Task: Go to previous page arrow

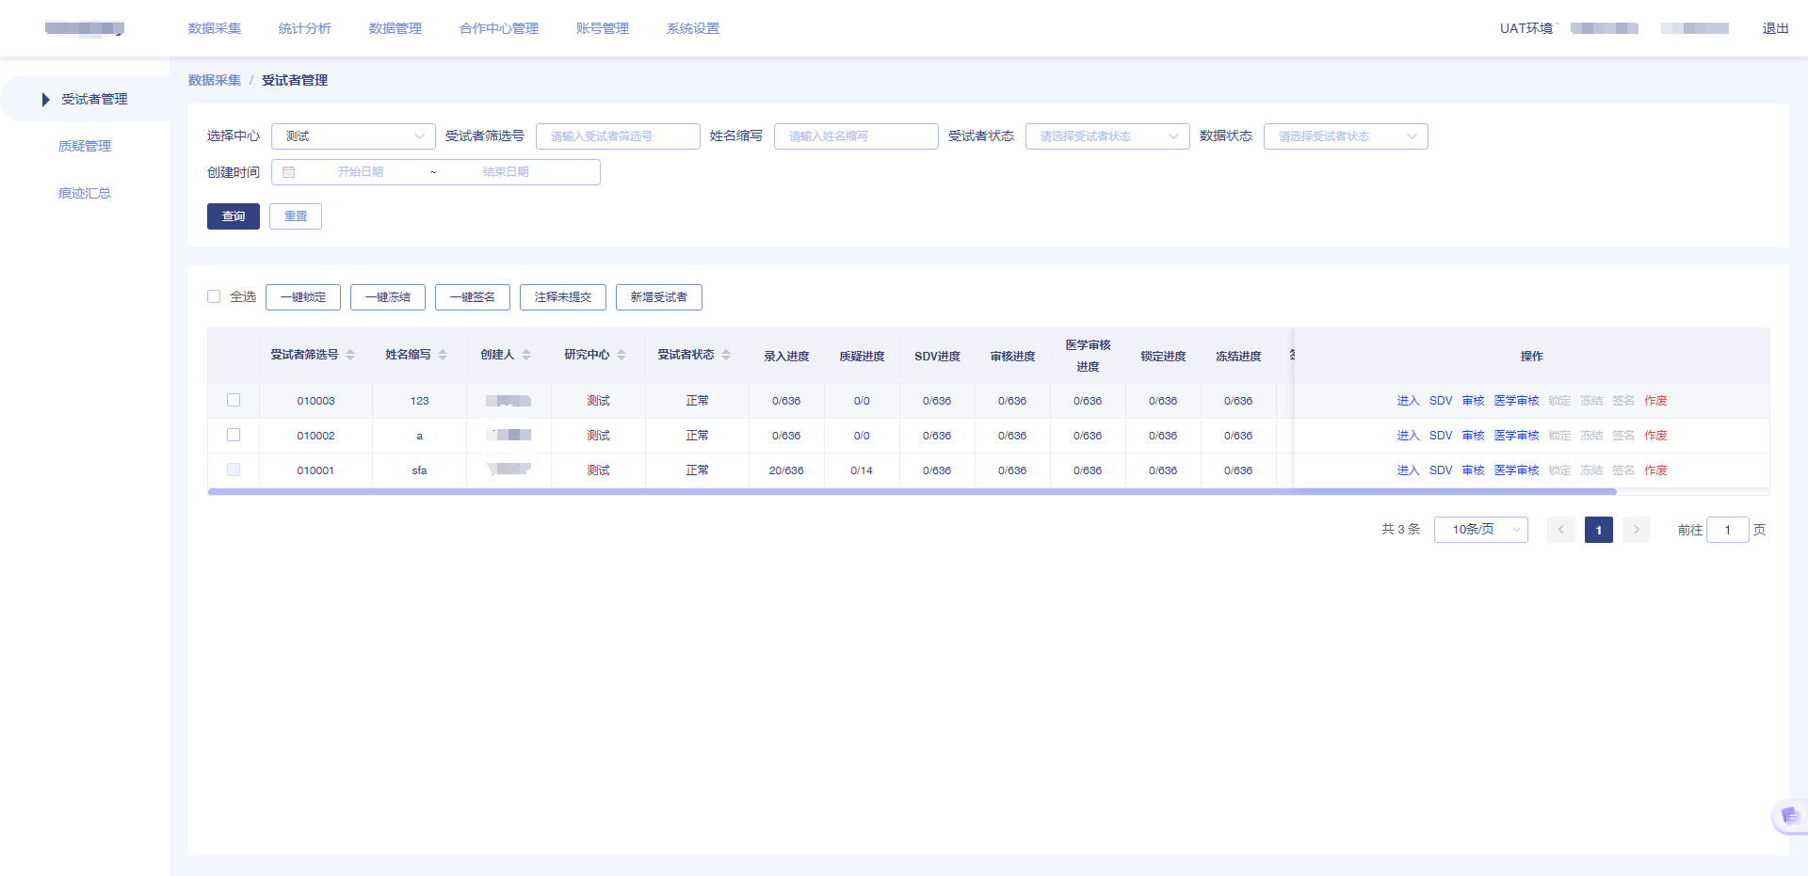Action: pos(1560,530)
